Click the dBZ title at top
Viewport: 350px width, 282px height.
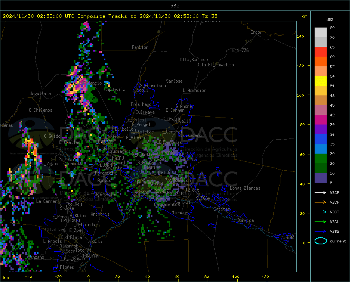[x=175, y=6]
